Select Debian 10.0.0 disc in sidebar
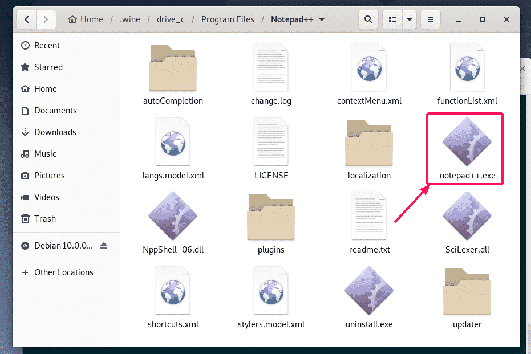The image size is (531, 354). click(x=63, y=245)
